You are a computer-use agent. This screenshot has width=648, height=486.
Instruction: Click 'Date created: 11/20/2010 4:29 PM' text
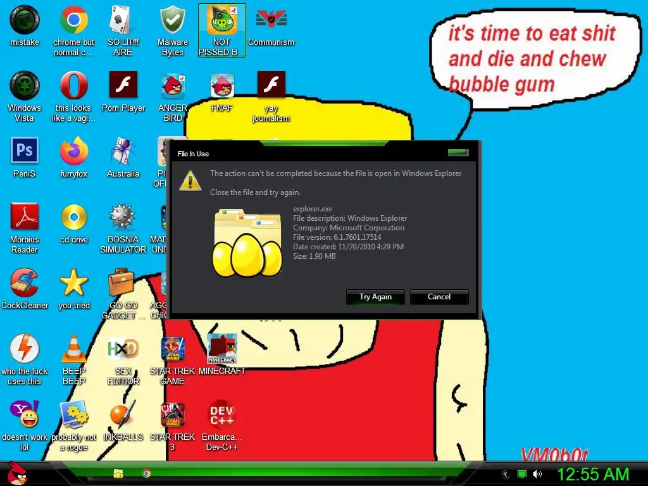pos(348,247)
